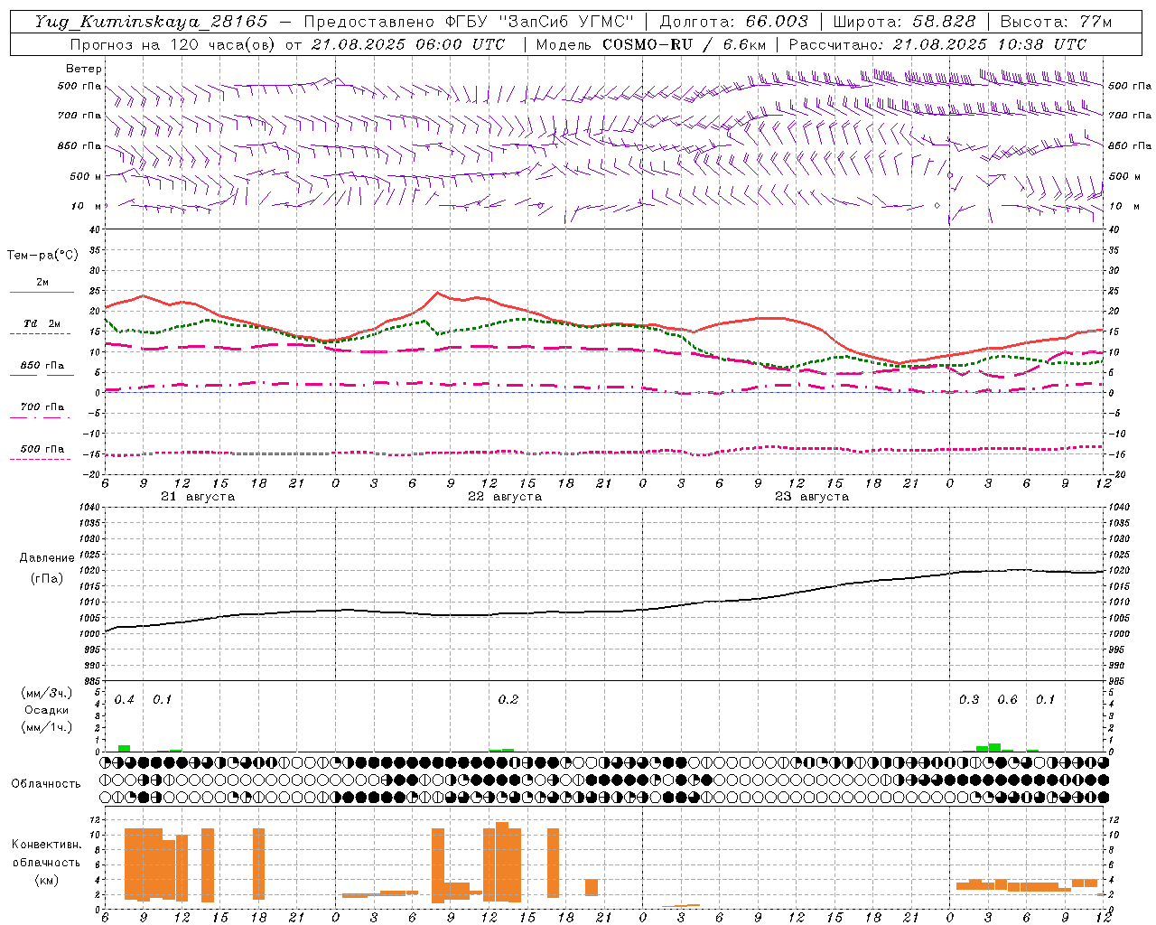1156x925 pixels.
Task: Click the solid line sample under the 2м legend
Action: tap(42, 293)
